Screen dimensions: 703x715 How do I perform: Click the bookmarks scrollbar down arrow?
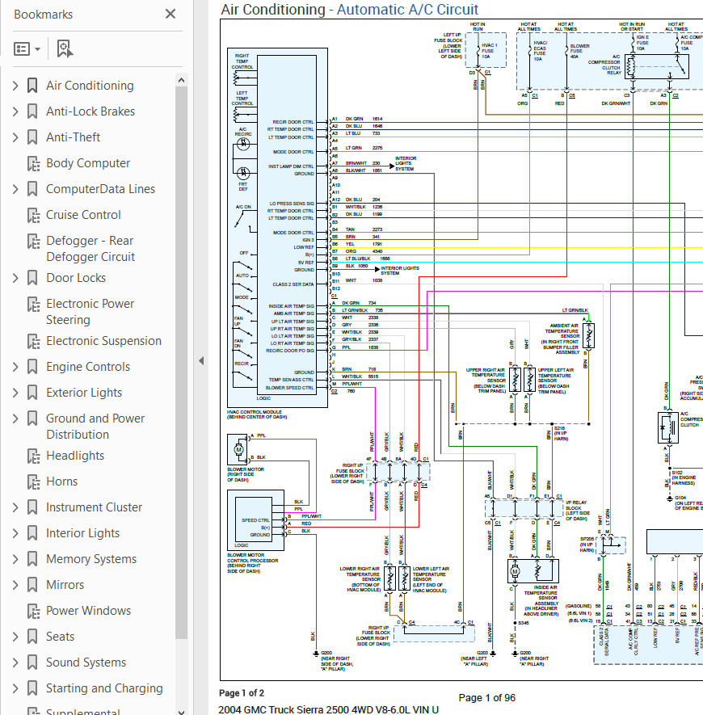click(x=181, y=711)
